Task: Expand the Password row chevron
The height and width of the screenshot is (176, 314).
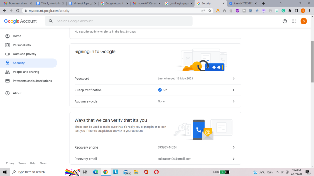Action: 233,79
